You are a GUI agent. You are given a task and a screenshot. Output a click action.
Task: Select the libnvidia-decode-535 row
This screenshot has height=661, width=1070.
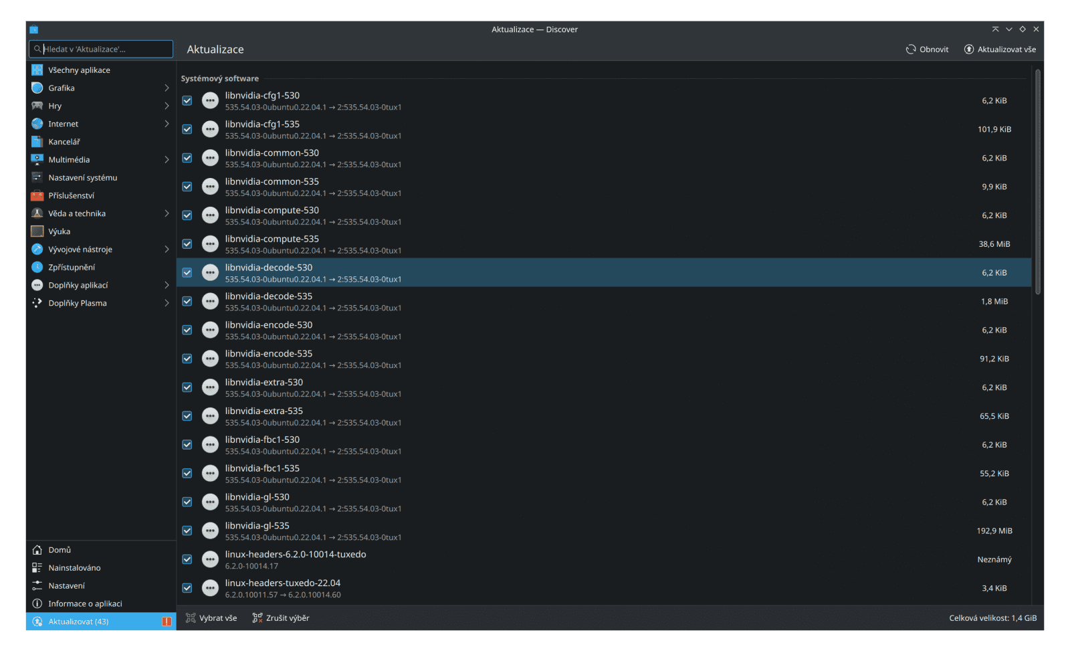click(604, 302)
